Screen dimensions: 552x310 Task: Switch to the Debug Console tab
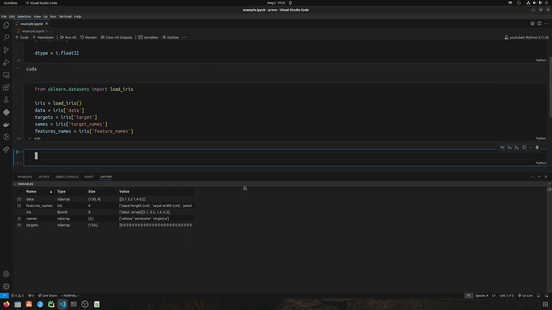point(67,177)
